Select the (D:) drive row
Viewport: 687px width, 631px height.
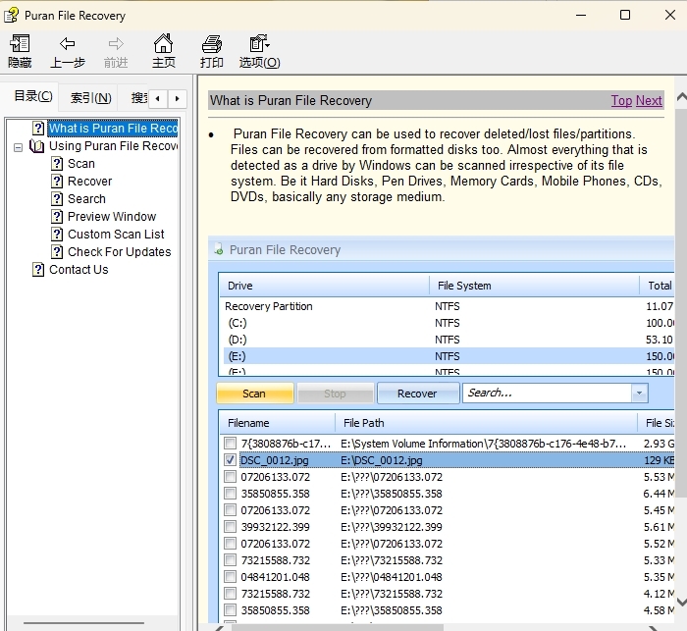[447, 340]
